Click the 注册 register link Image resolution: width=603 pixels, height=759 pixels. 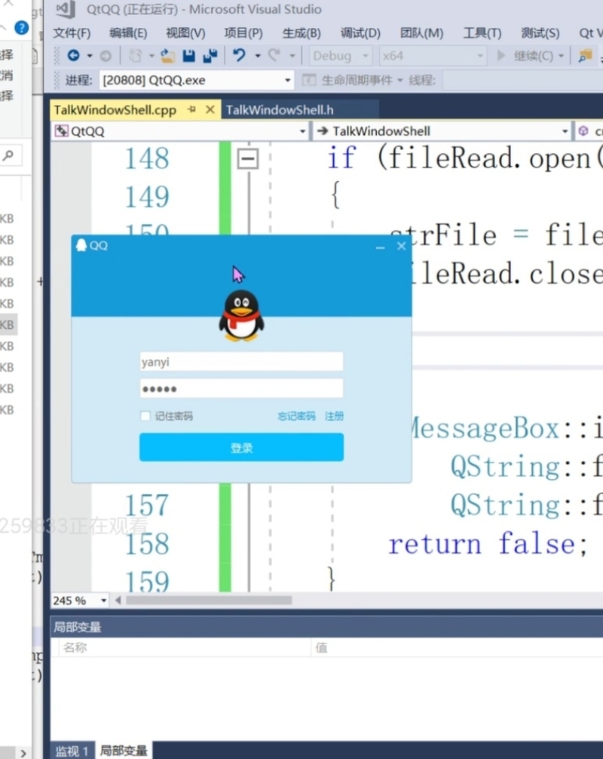[334, 416]
